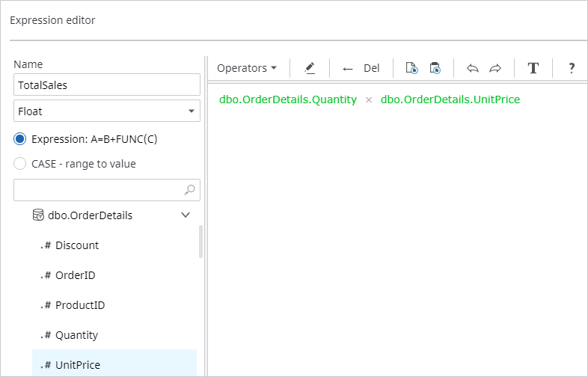This screenshot has width=588, height=377.
Task: Undo the last expression change
Action: pos(472,68)
